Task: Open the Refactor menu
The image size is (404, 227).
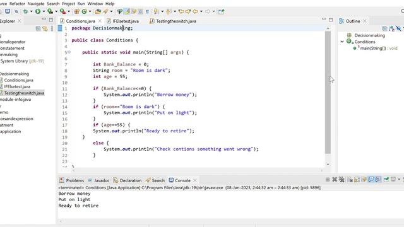Action: 17,4
